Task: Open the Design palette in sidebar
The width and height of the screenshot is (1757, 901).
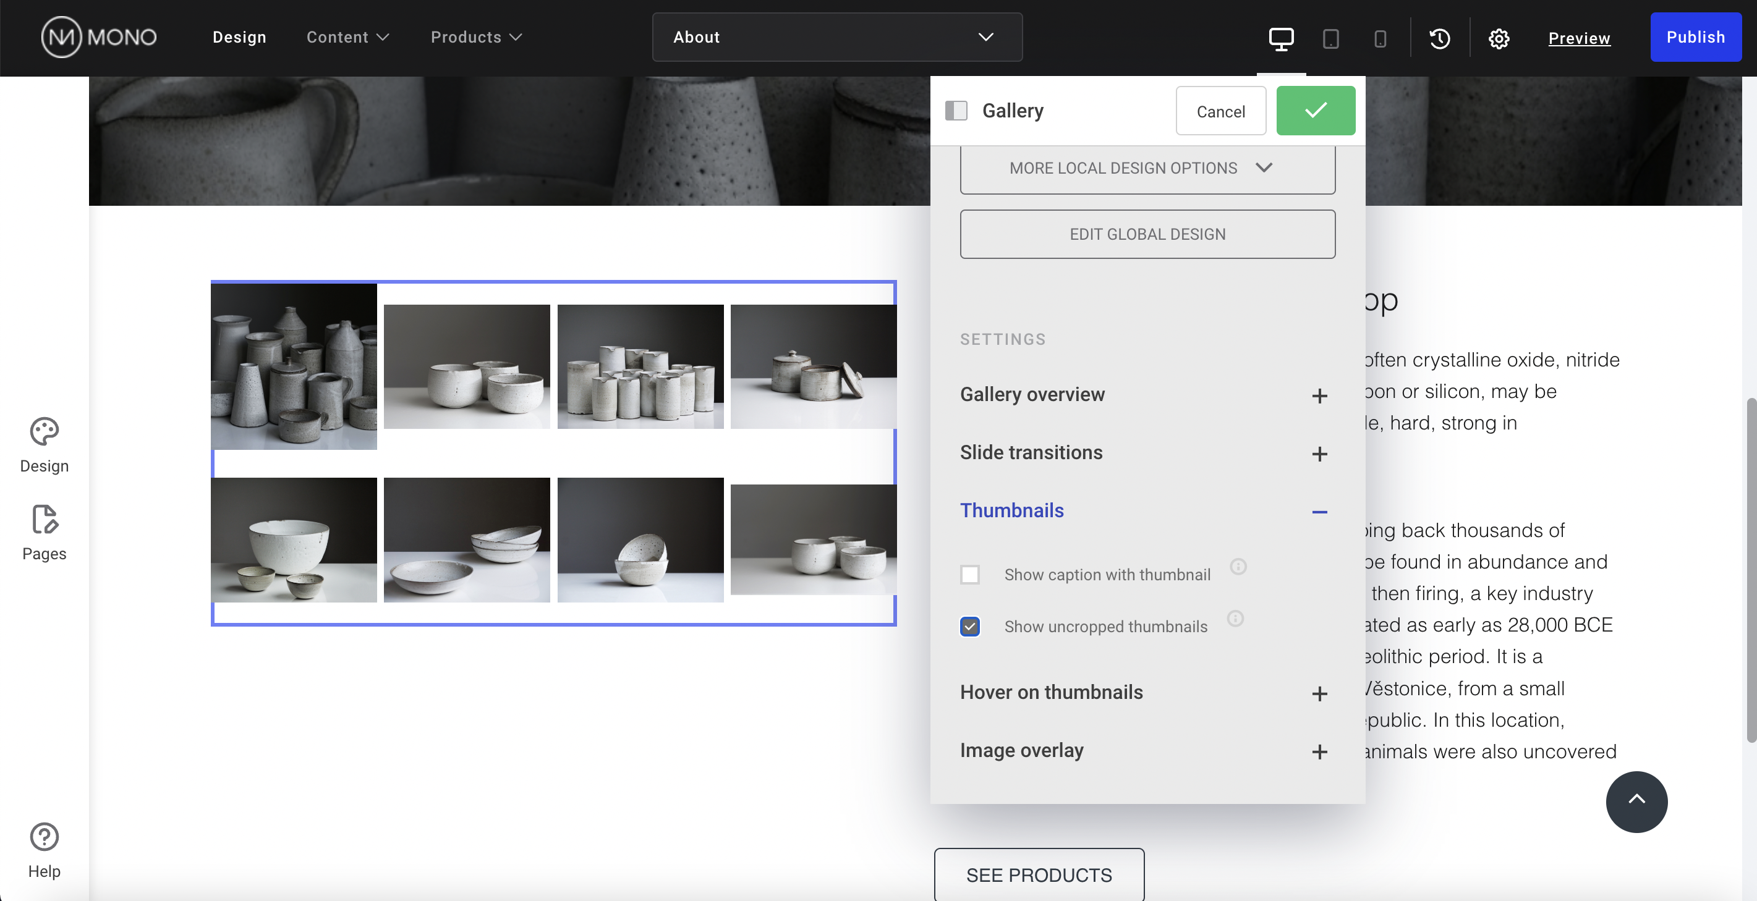Action: pos(45,446)
